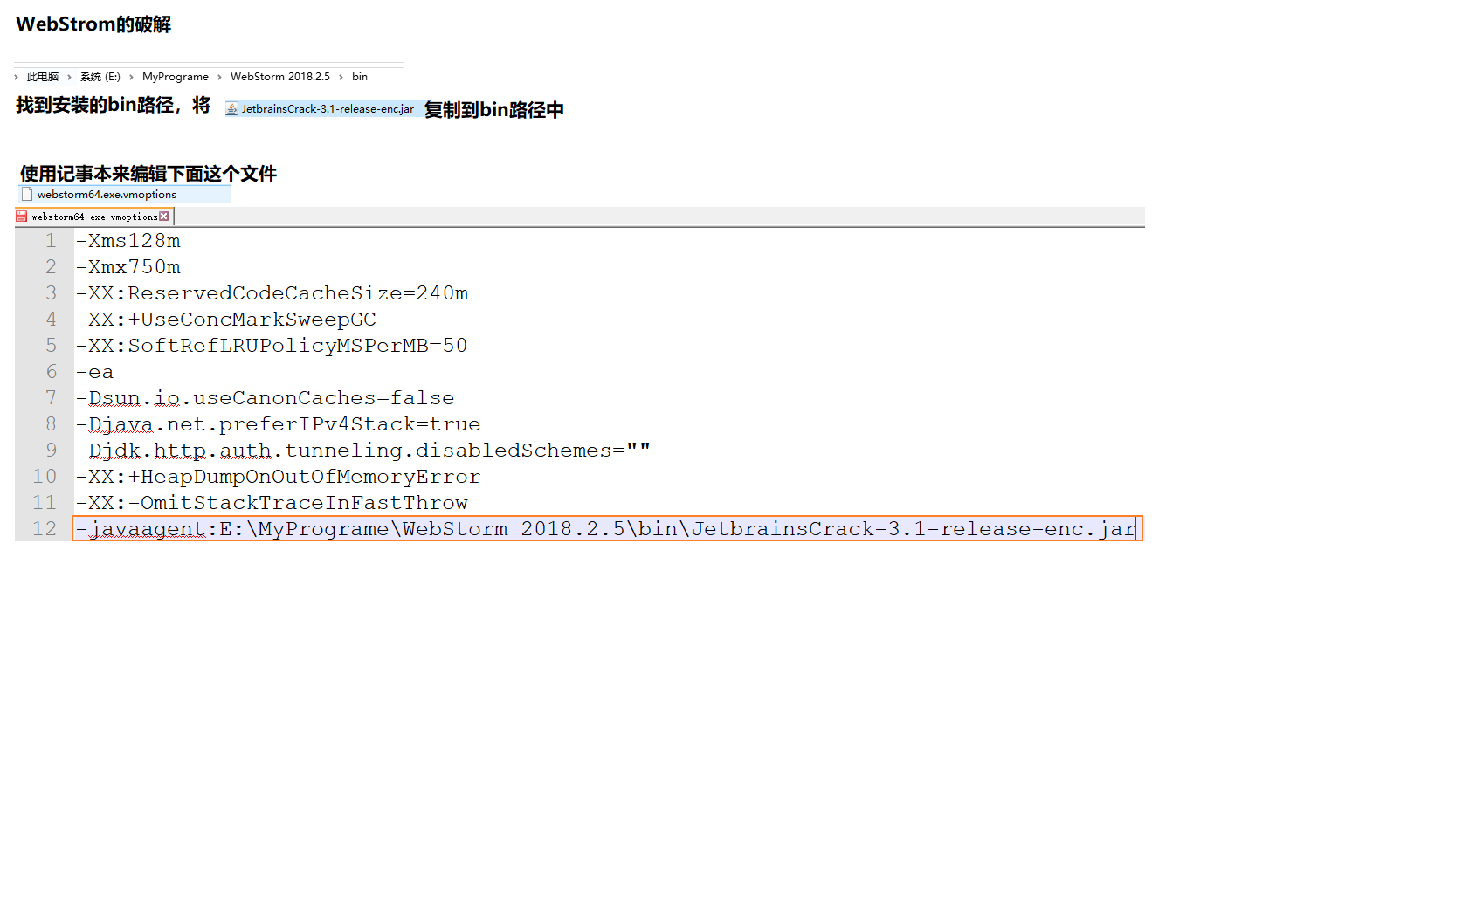1483x908 pixels.
Task: Expand chevron after WebStorm 2018.2.5 breadcrumb
Action: tap(341, 77)
